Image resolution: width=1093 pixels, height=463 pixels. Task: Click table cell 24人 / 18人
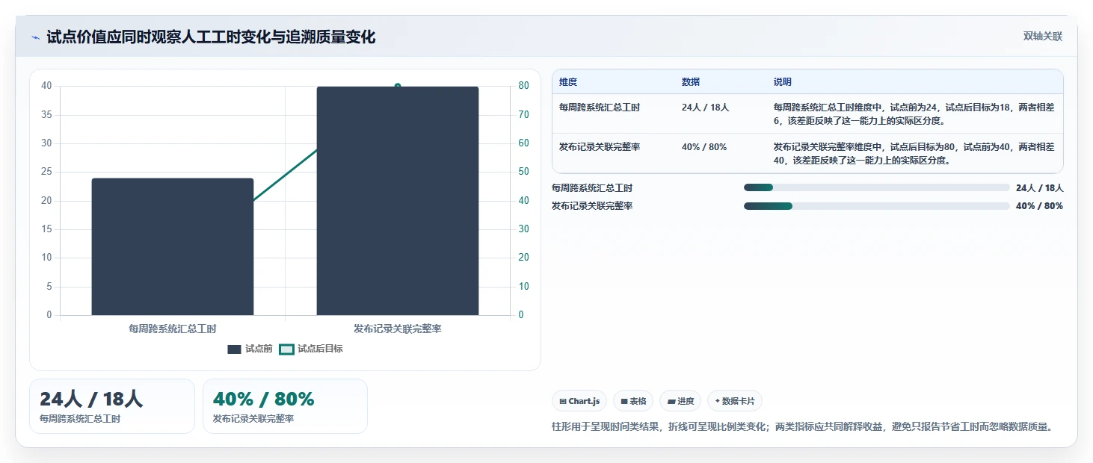point(705,108)
